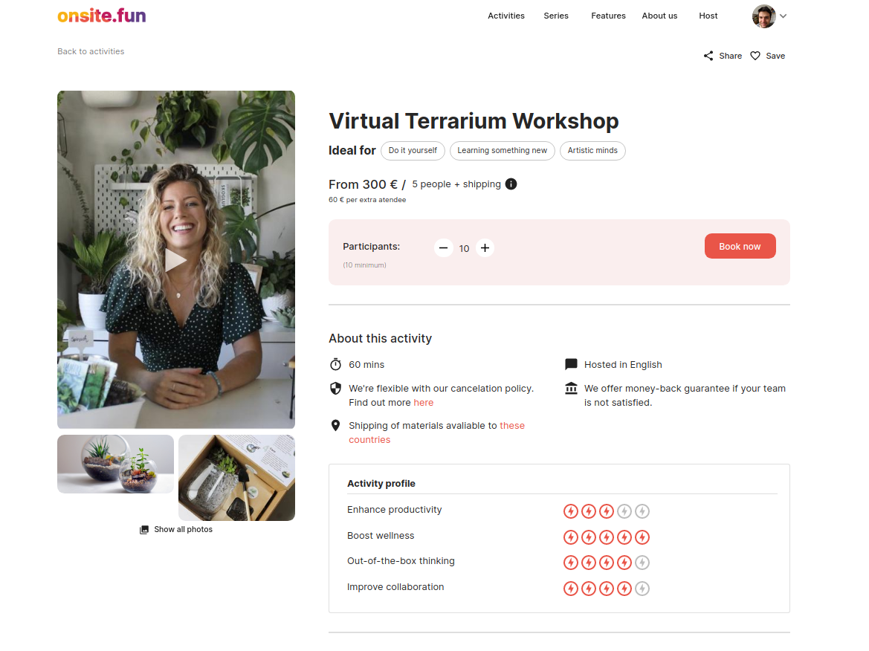The width and height of the screenshot is (869, 651).
Task: Click the 'Activity profile' heading
Action: click(x=381, y=483)
